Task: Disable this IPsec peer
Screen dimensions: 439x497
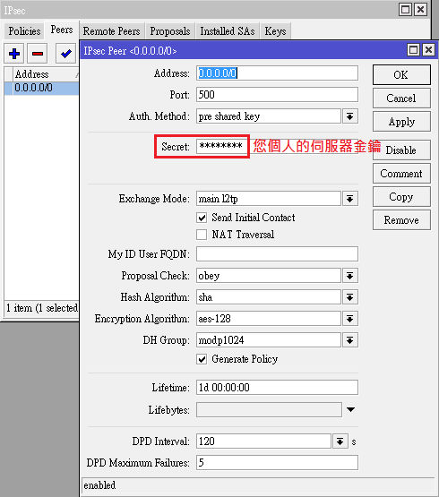Action: coord(401,150)
